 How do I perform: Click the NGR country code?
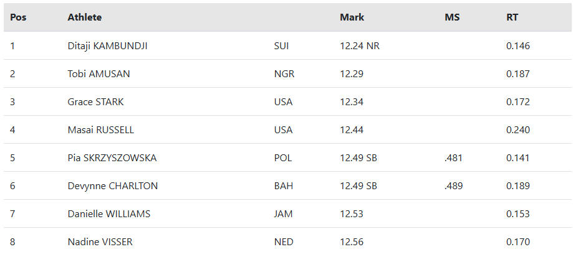pyautogui.click(x=284, y=74)
